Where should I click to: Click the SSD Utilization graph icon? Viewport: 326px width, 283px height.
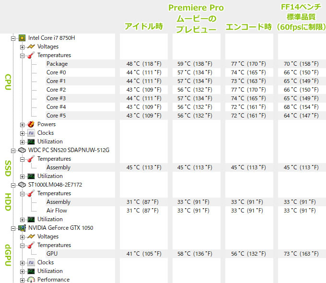click(x=31, y=176)
